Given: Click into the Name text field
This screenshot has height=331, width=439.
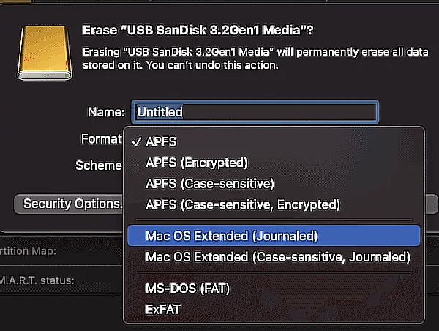Looking at the screenshot, I should [255, 112].
